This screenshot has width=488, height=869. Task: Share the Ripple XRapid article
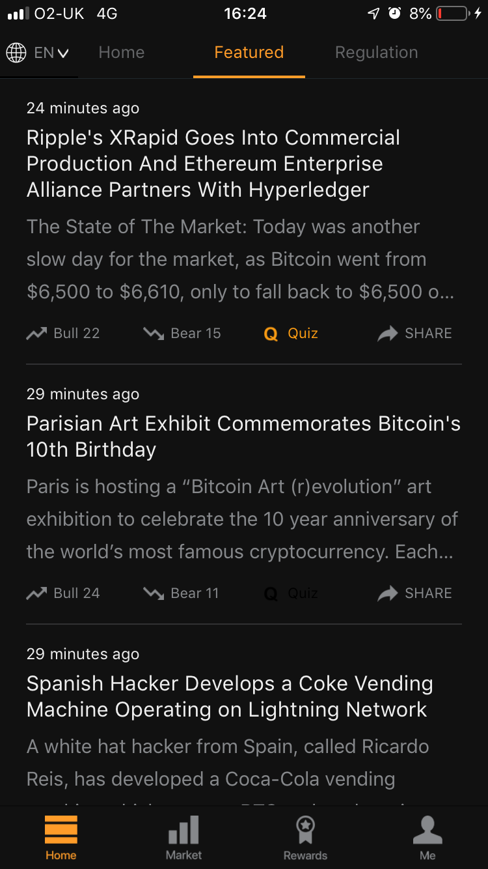[x=414, y=334]
